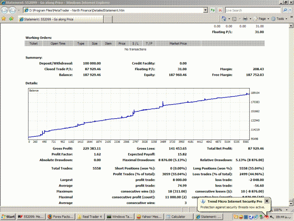Click the RSS feeds icon
Image resolution: width=294 pixels, height=221 pixels.
pyautogui.click(x=234, y=19)
